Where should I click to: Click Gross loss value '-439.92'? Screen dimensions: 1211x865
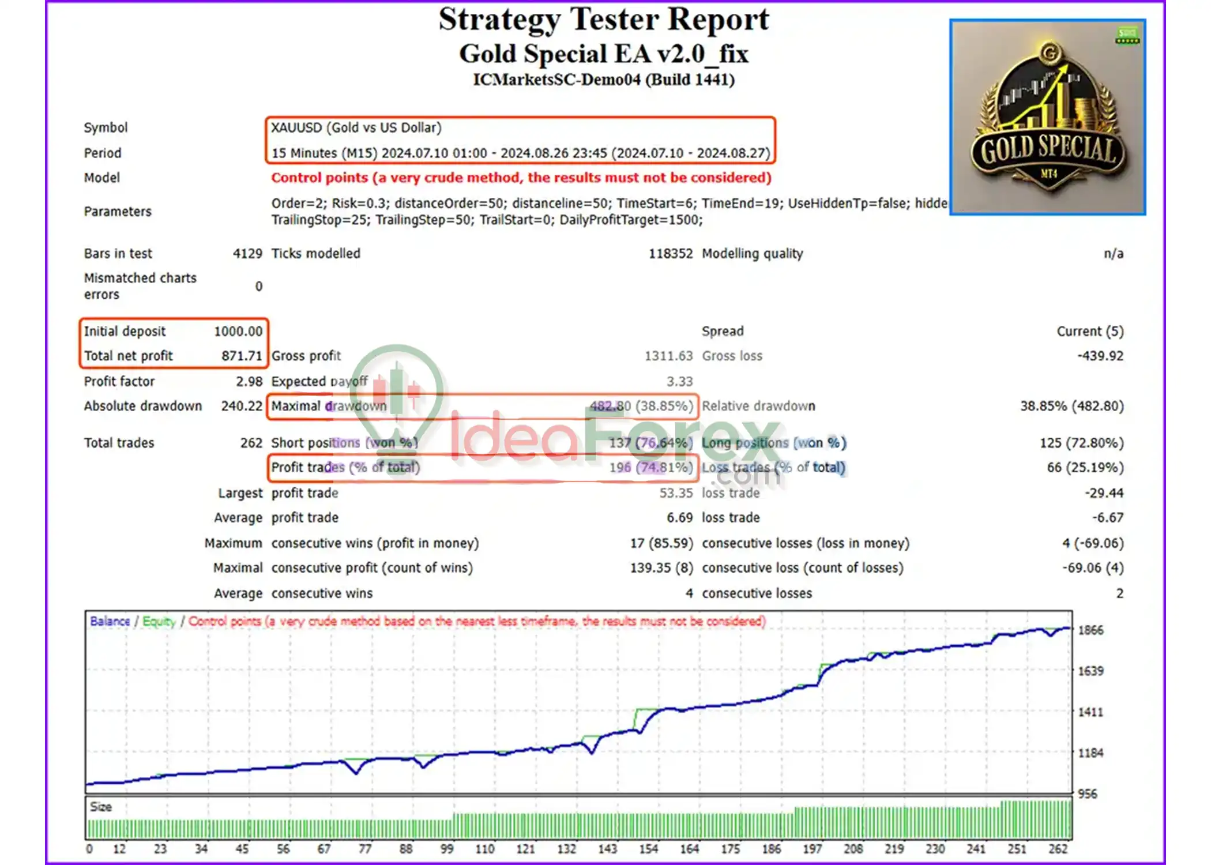pyautogui.click(x=1100, y=356)
